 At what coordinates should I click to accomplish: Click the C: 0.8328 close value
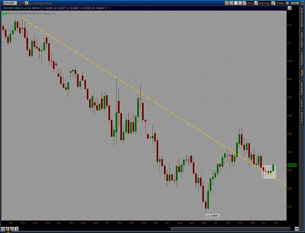[85, 8]
